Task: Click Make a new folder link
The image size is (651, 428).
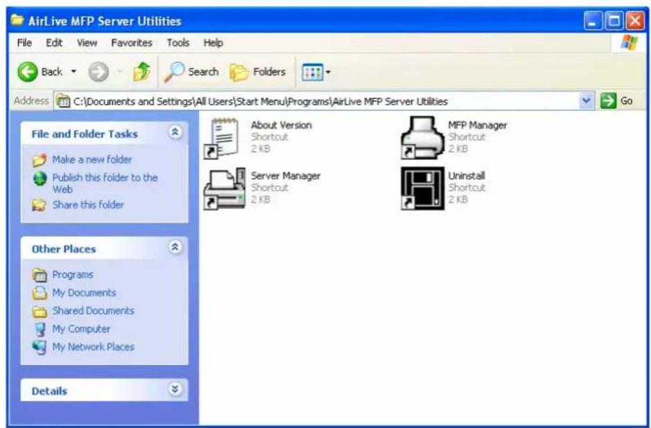Action: pos(91,159)
